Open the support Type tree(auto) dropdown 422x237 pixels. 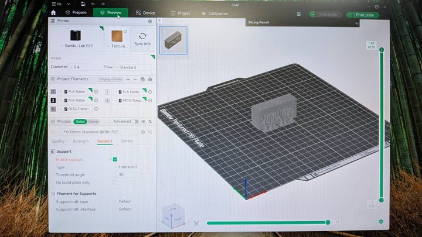(128, 167)
